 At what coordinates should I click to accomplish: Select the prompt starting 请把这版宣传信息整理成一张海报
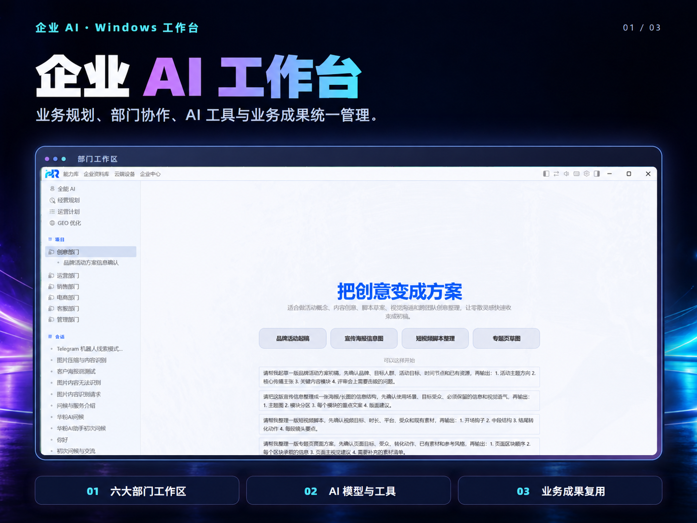[x=399, y=401]
